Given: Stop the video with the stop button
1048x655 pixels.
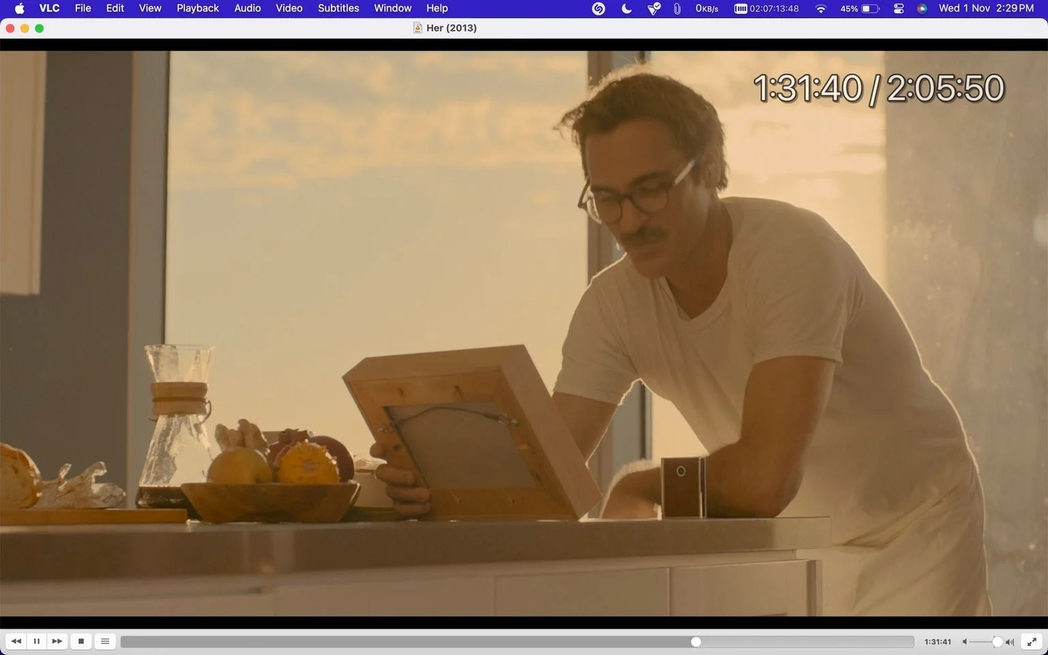Looking at the screenshot, I should click(81, 641).
